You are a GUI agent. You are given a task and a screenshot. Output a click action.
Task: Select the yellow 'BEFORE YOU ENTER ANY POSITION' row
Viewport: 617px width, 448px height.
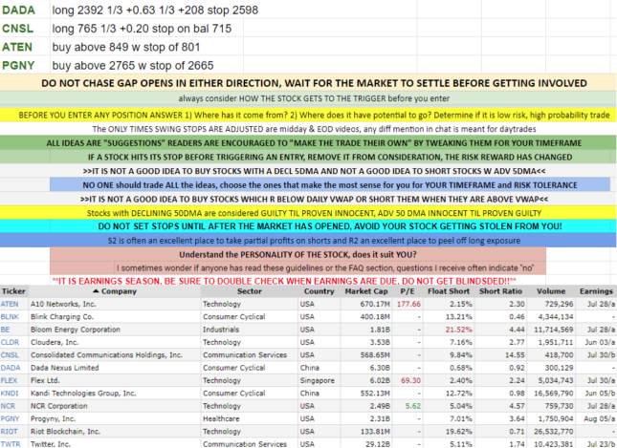pyautogui.click(x=308, y=115)
